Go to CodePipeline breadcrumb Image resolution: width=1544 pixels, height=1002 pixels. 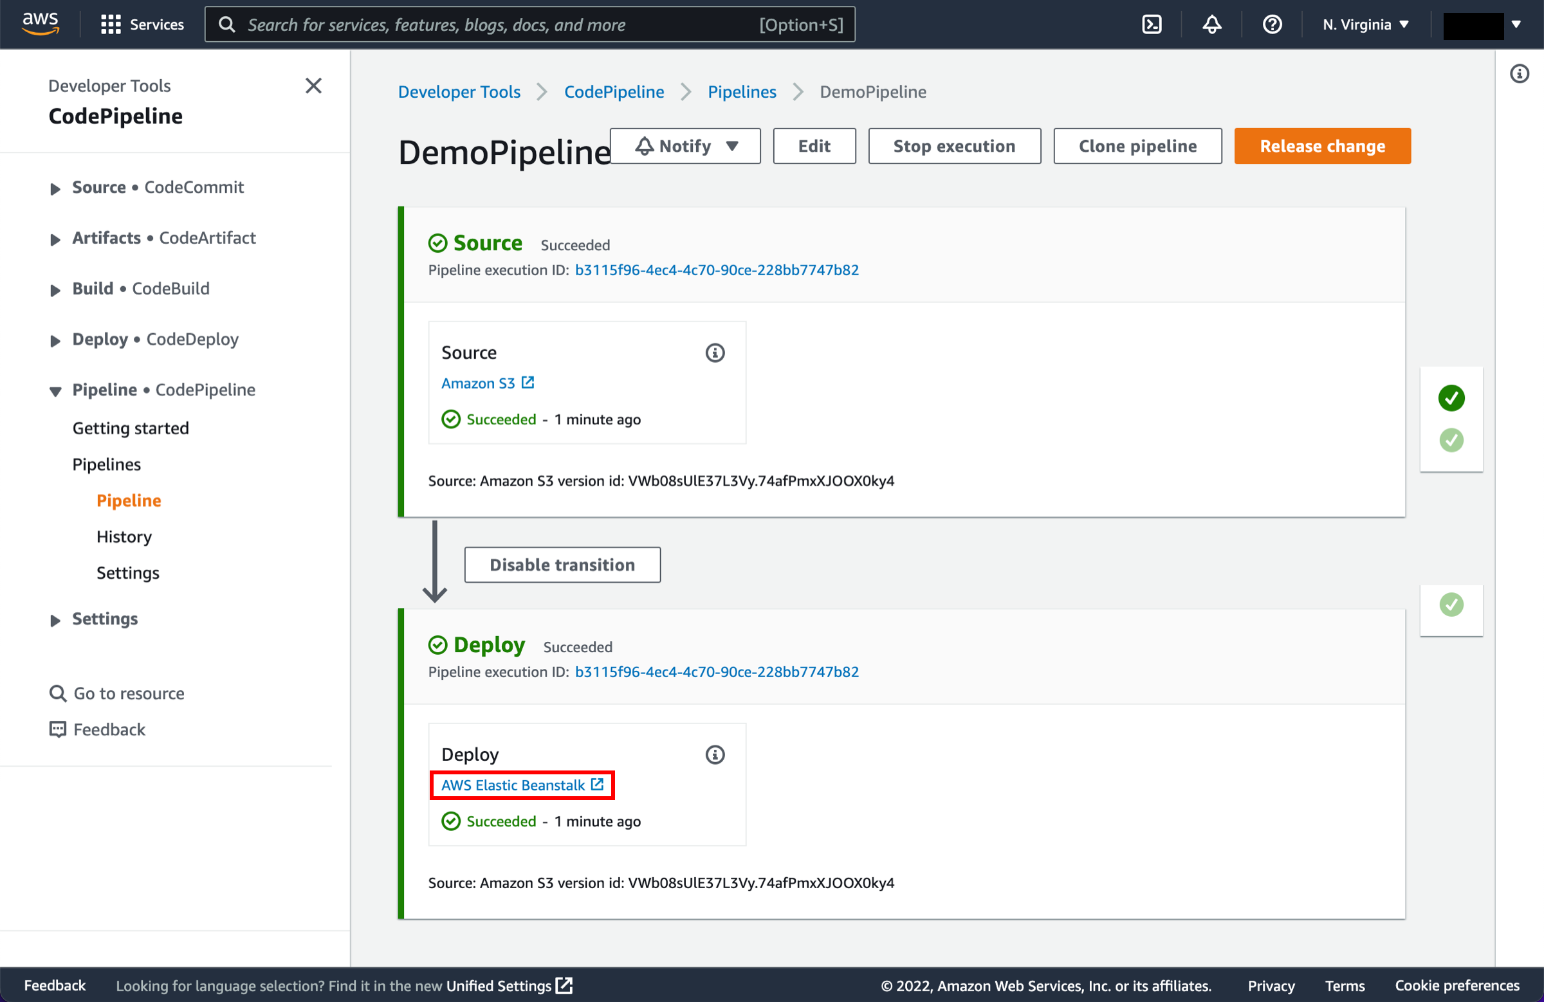pos(614,92)
